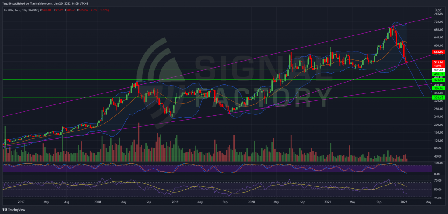Image resolution: width=448 pixels, height=214 pixels.
Task: Click the 100.00 label on the stochastic pane
Action: [x=438, y=162]
